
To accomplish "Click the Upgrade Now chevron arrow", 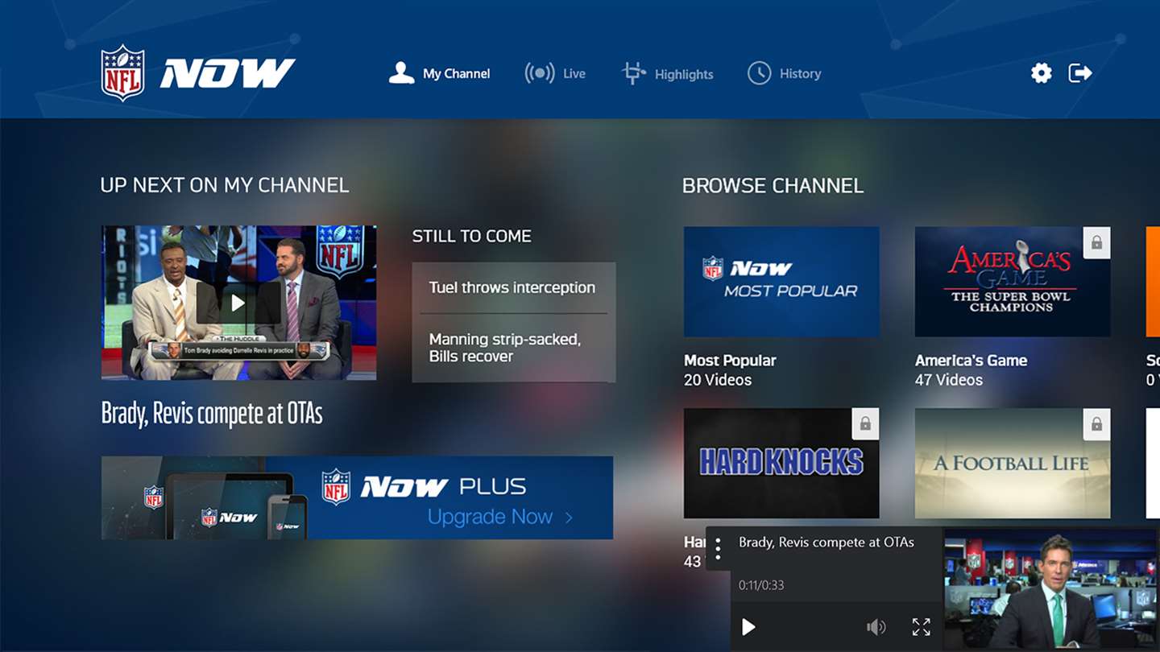I will (x=569, y=517).
